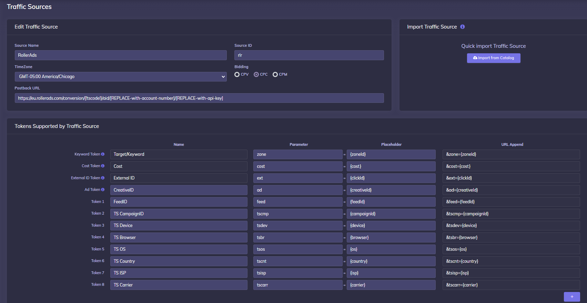Click the &tsdev={device} URL append field
Viewport: 587px width, 303px height.
point(511,226)
